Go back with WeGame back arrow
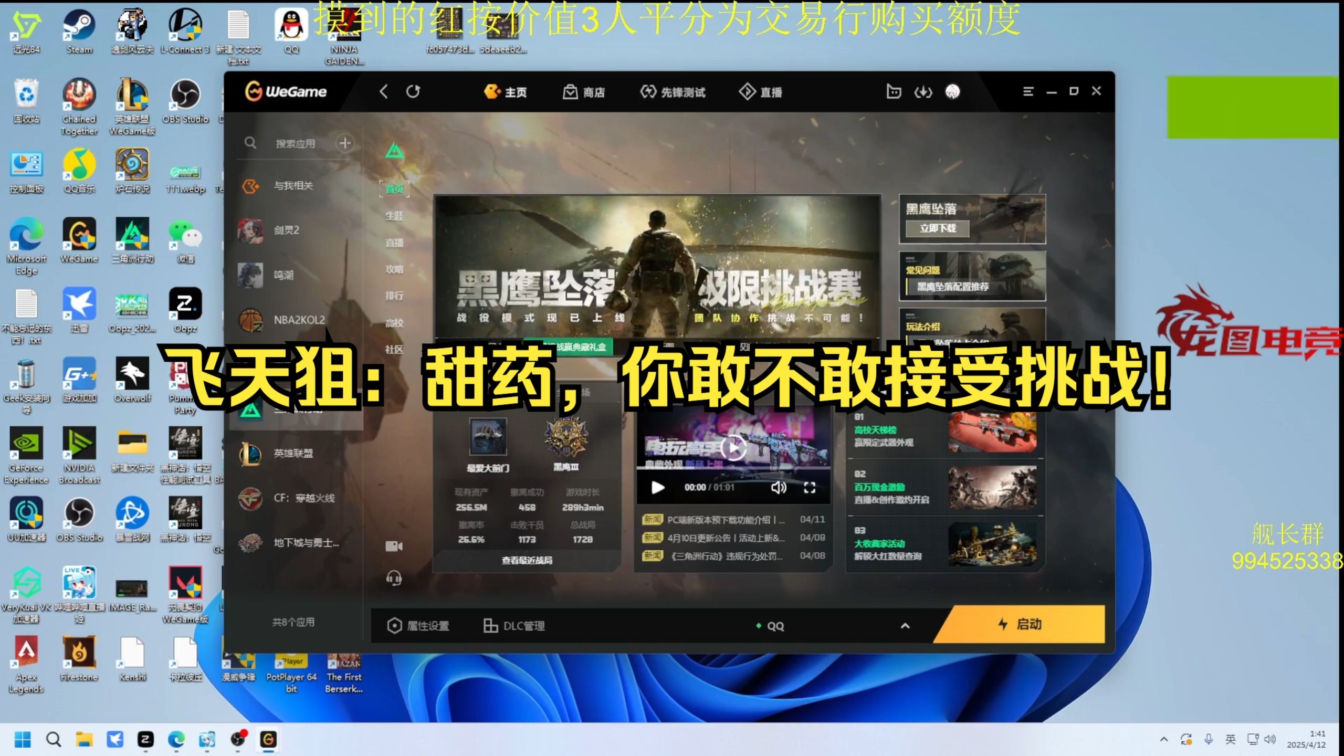The height and width of the screenshot is (756, 1344). pyautogui.click(x=384, y=91)
